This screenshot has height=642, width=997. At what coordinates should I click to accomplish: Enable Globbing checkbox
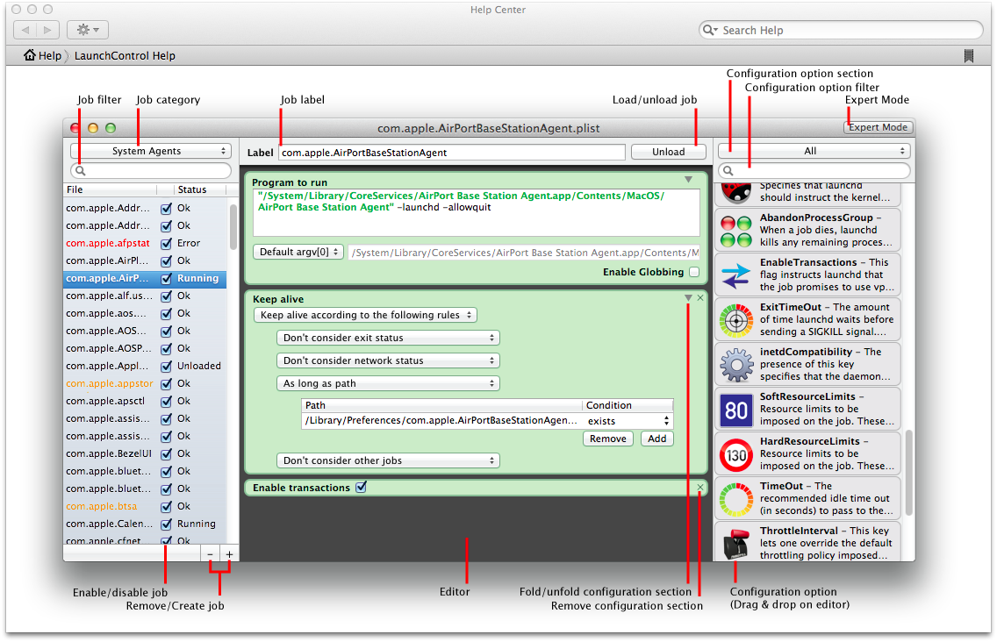(x=694, y=272)
